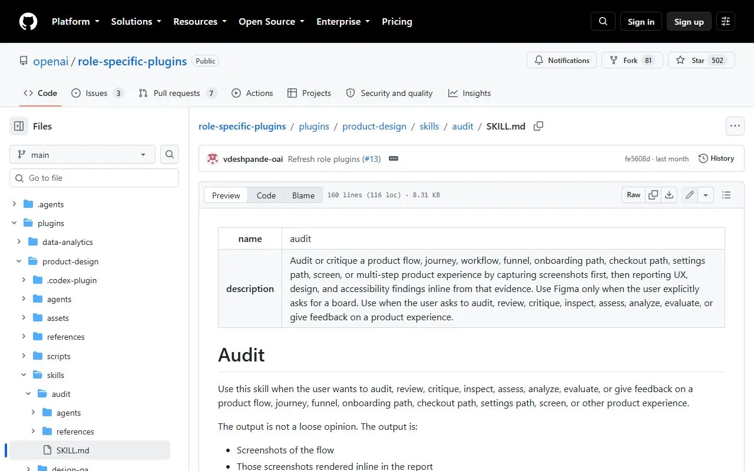
Task: Switch to Code view
Action: [266, 195]
